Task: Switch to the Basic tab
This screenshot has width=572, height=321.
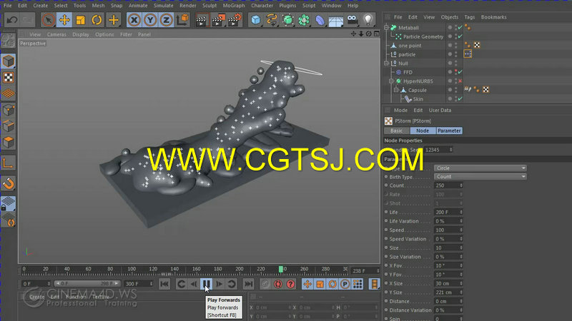Action: coord(397,131)
